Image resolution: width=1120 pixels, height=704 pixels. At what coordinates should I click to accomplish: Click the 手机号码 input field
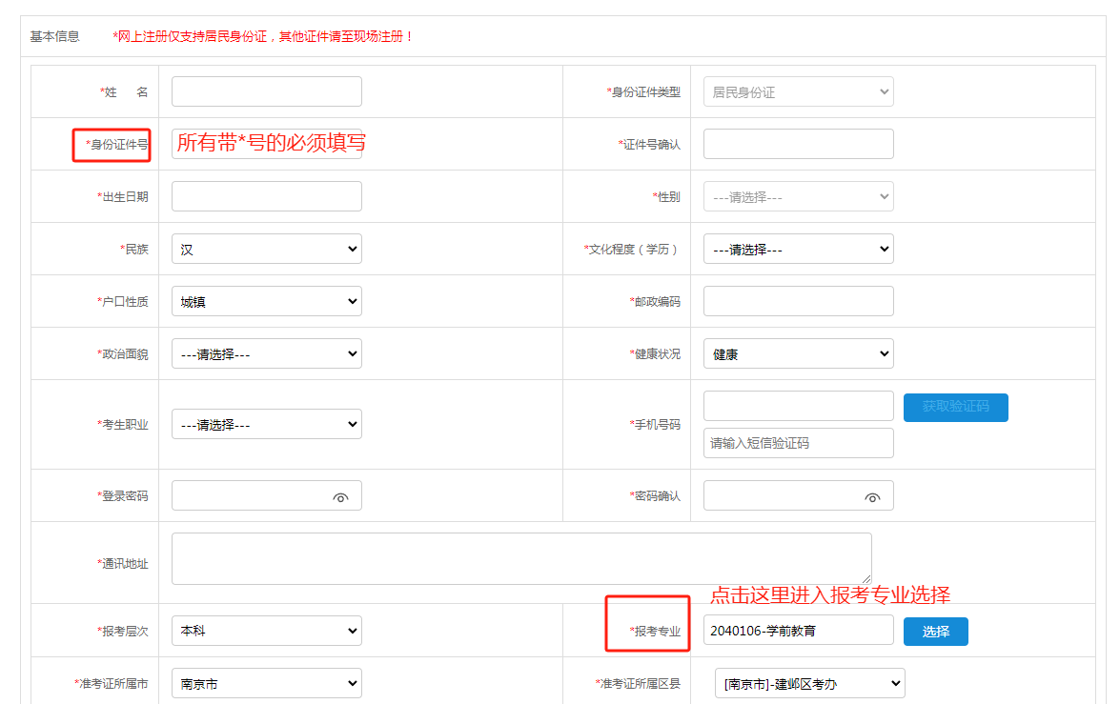coord(798,406)
